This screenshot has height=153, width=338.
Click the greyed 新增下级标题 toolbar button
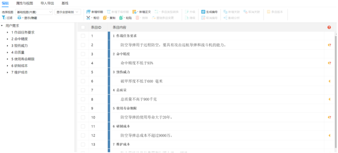pyautogui.click(x=118, y=12)
